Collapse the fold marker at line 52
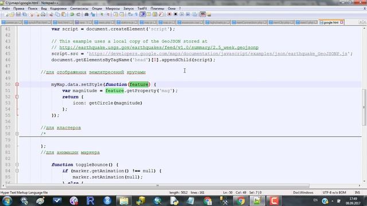This screenshot has width=367, height=206. [17, 97]
